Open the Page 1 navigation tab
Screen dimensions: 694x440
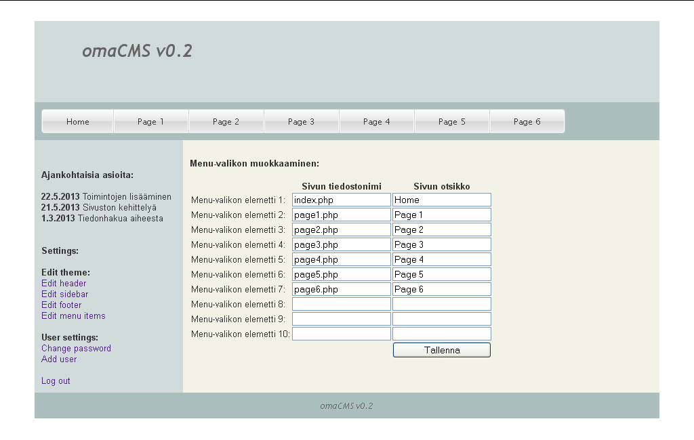point(151,120)
